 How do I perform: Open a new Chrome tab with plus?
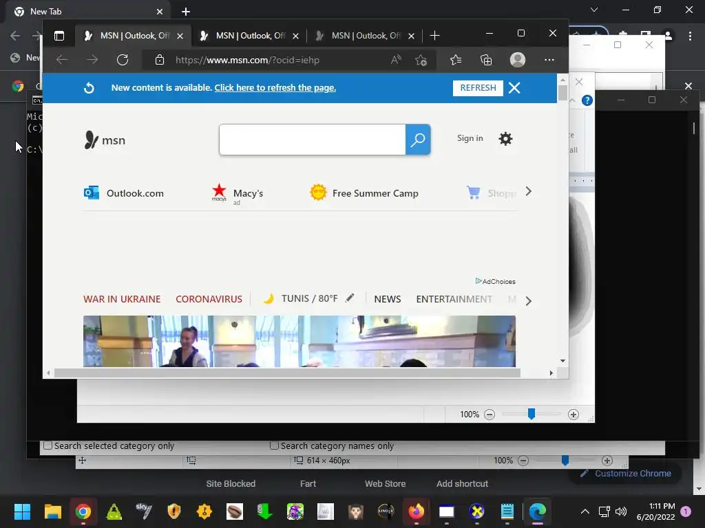pyautogui.click(x=186, y=12)
